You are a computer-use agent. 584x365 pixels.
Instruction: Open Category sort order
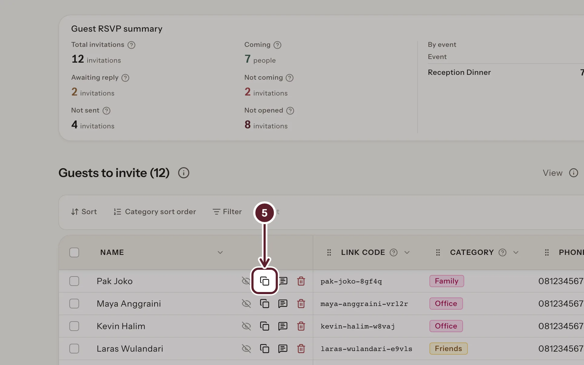pyautogui.click(x=155, y=212)
